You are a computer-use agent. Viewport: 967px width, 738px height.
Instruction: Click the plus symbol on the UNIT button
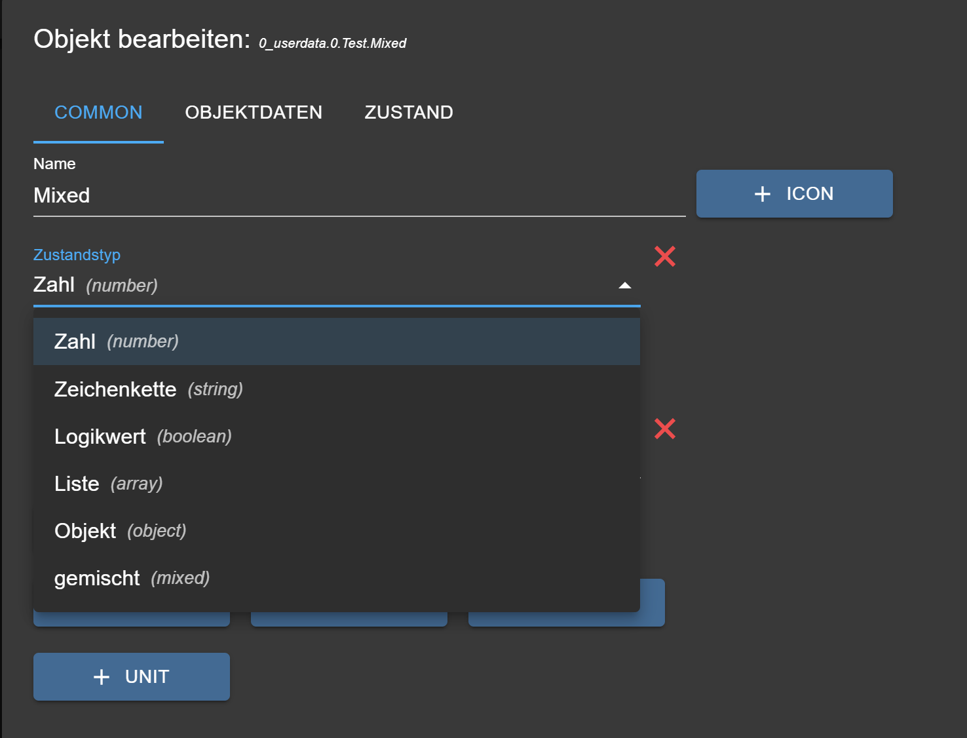(102, 677)
